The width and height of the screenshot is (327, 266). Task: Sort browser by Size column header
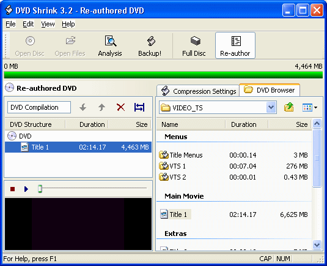[x=290, y=124]
